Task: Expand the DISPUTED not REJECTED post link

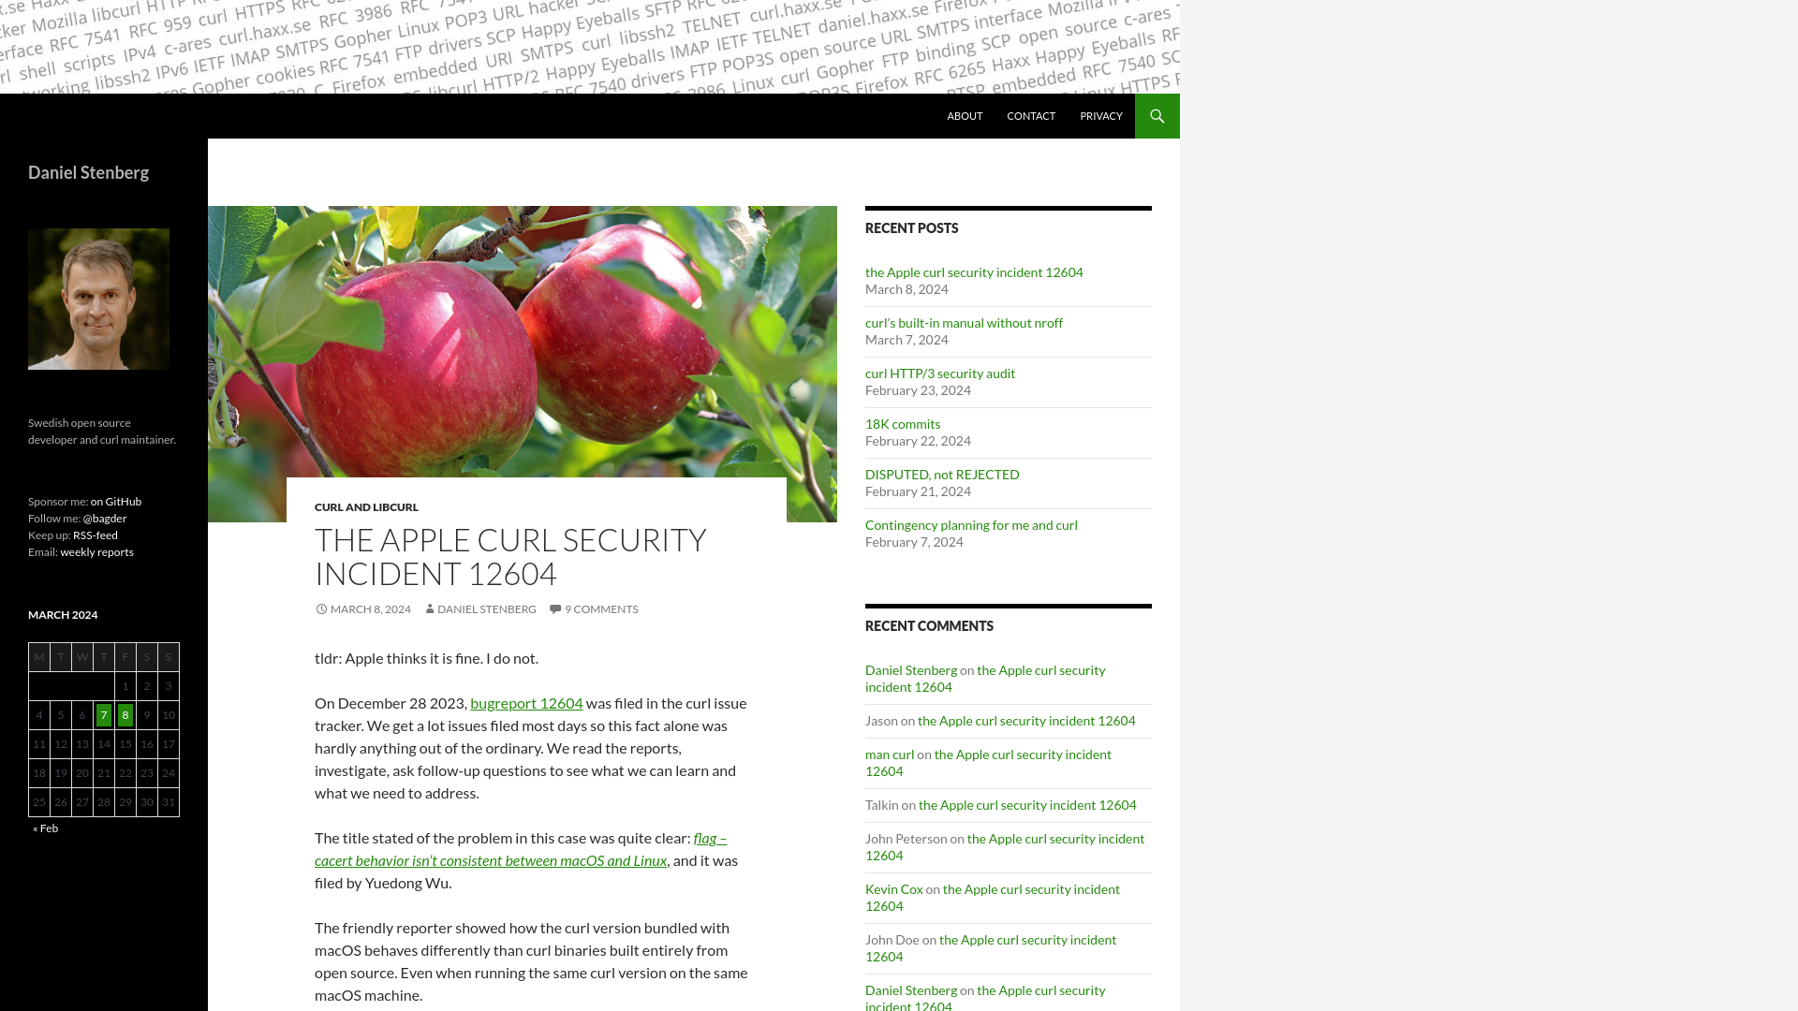Action: (941, 474)
